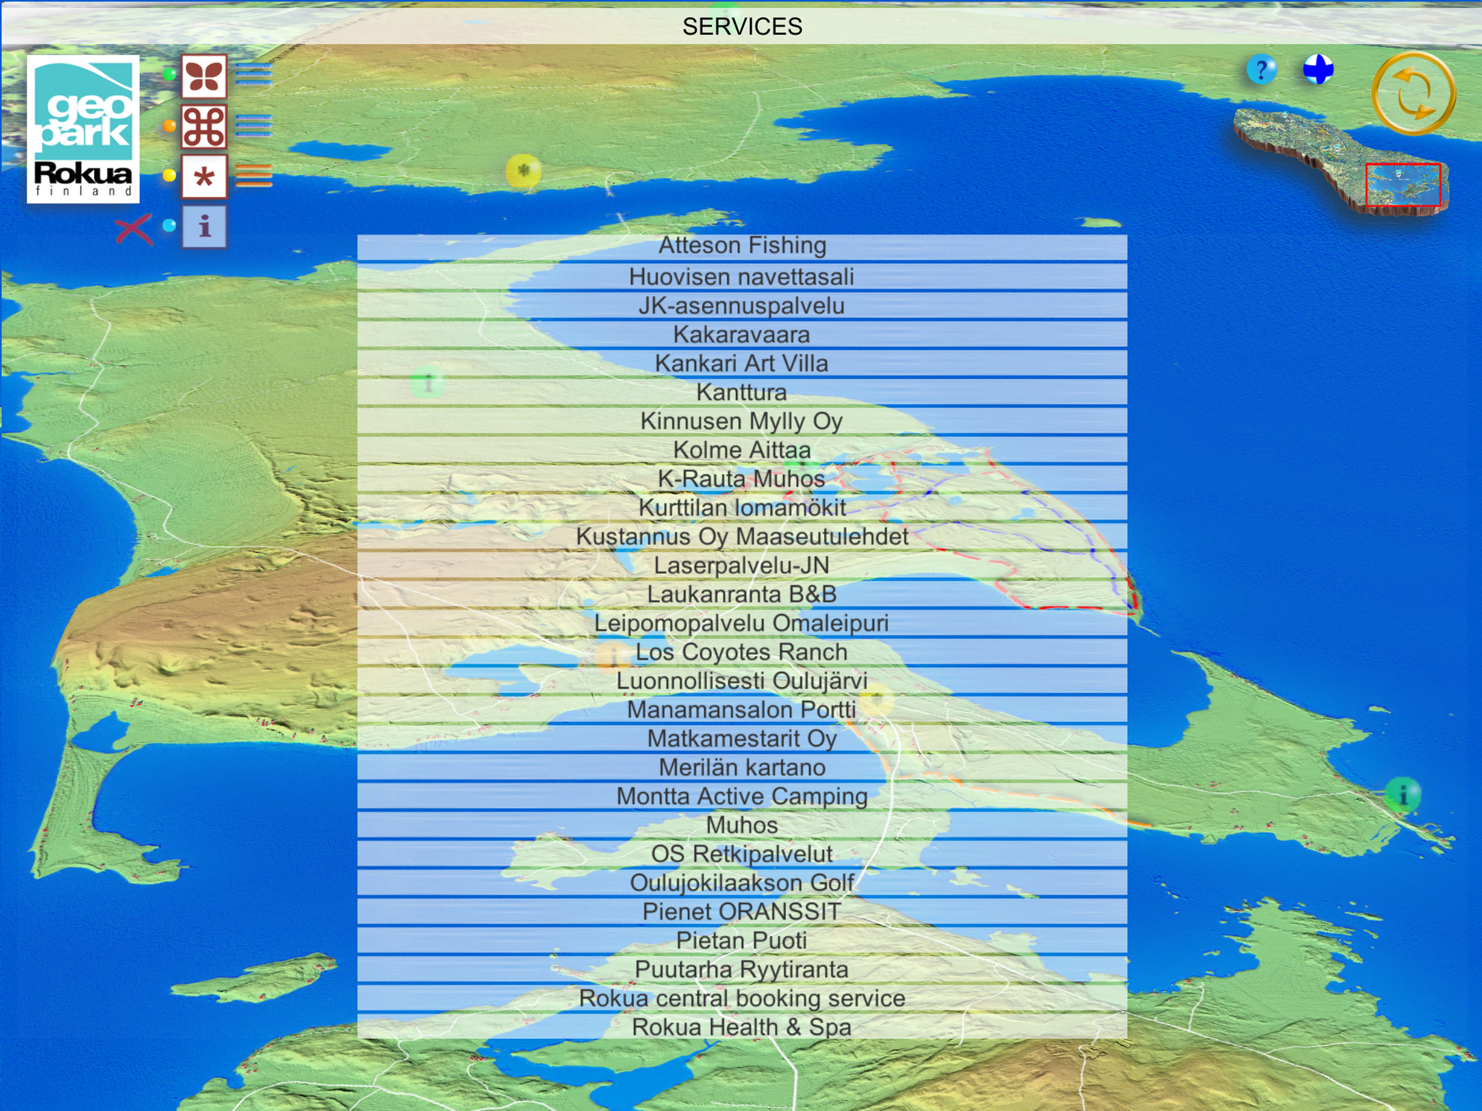Select Kanttura in the services list
Viewport: 1482px width, 1111px height.
[742, 392]
